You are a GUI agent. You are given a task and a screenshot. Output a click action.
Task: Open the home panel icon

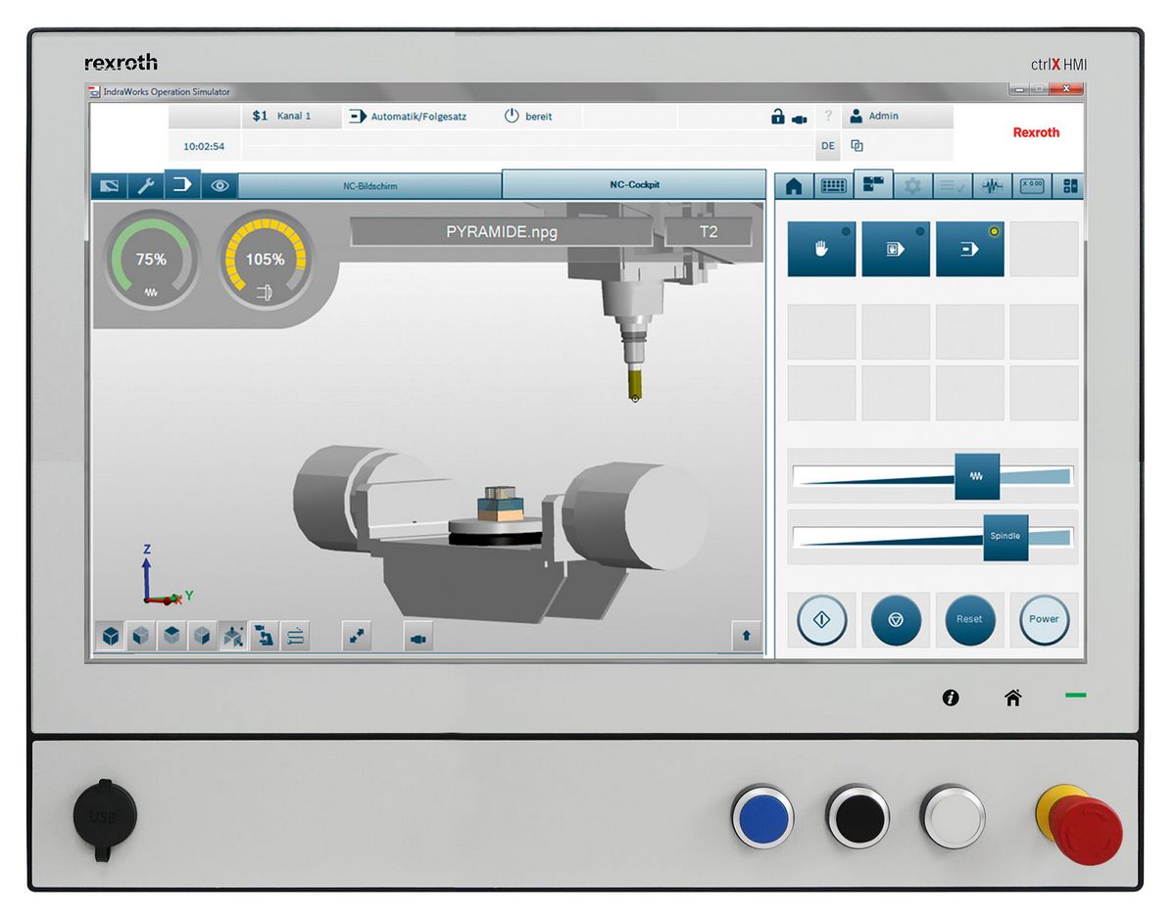pos(794,186)
